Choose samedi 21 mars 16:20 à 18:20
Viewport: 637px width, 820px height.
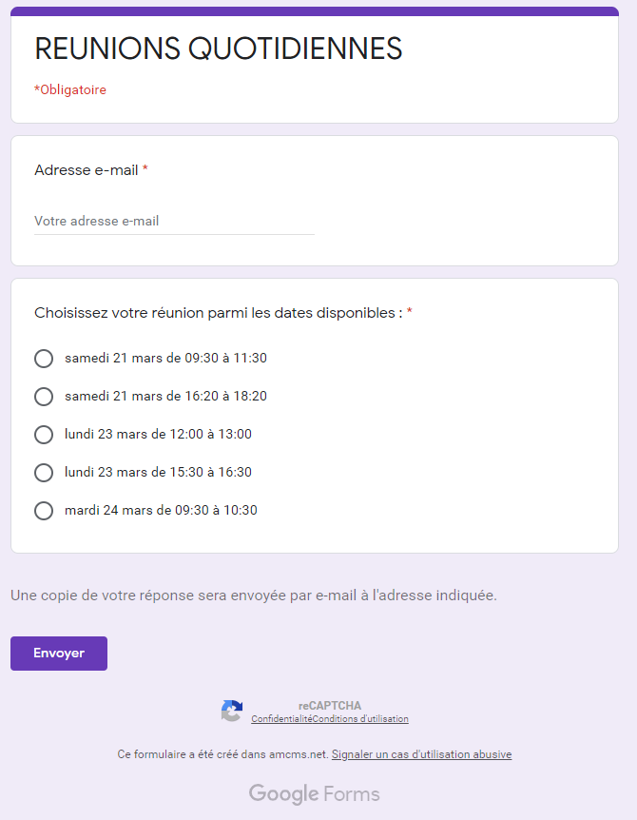(x=44, y=397)
